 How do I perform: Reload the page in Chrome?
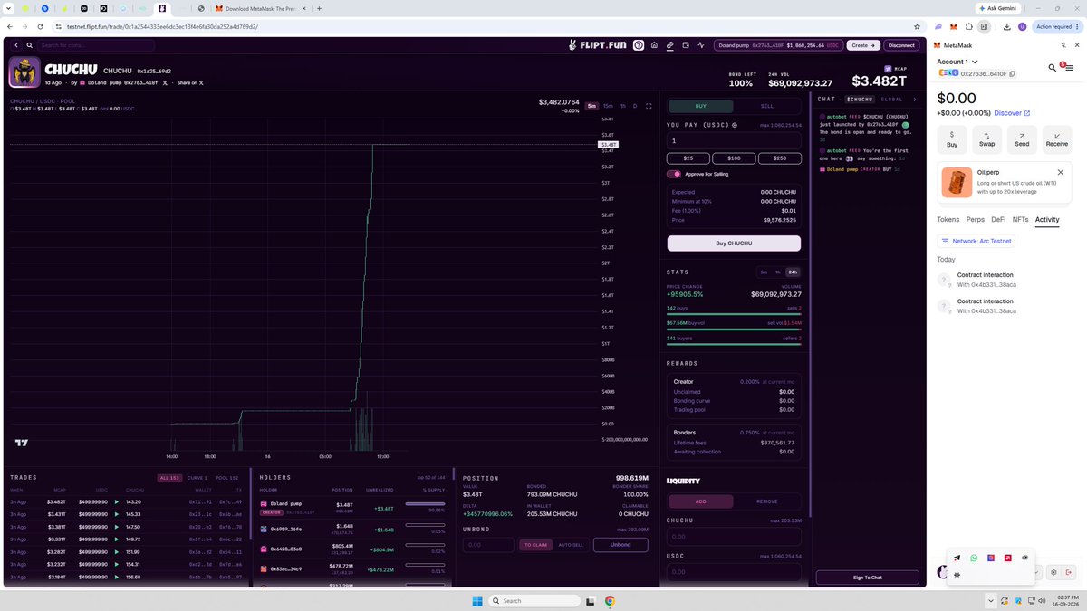42,26
